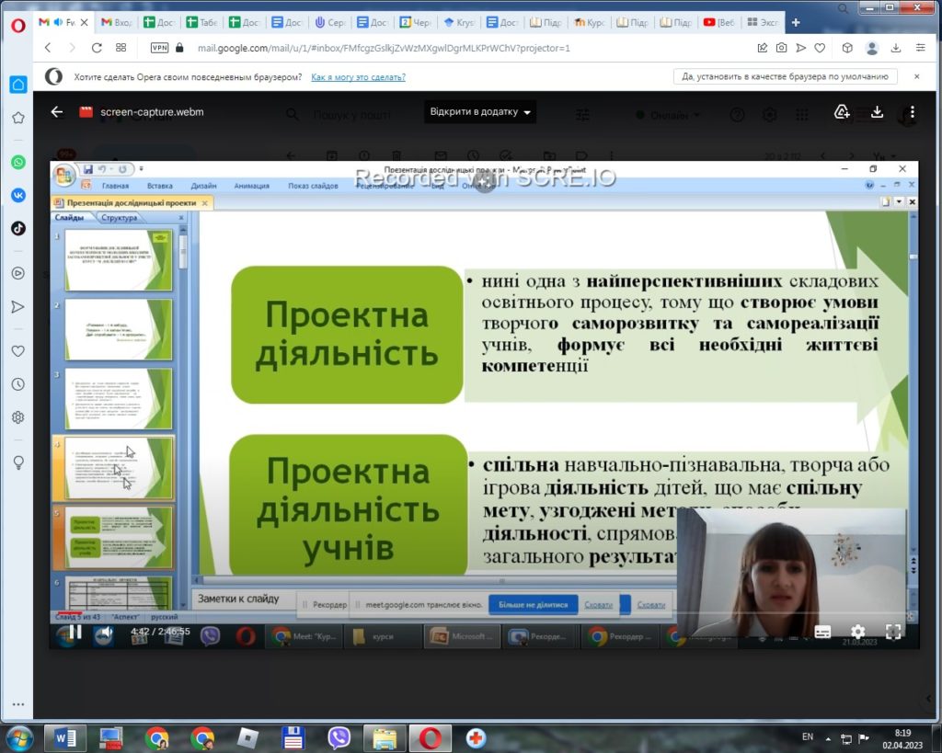The height and width of the screenshot is (753, 942).
Task: Open TikTok in Opera sidebar
Action: (x=18, y=228)
